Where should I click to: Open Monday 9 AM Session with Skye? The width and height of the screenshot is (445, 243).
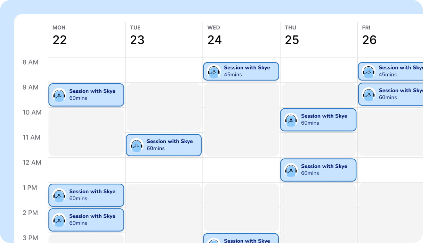click(86, 95)
